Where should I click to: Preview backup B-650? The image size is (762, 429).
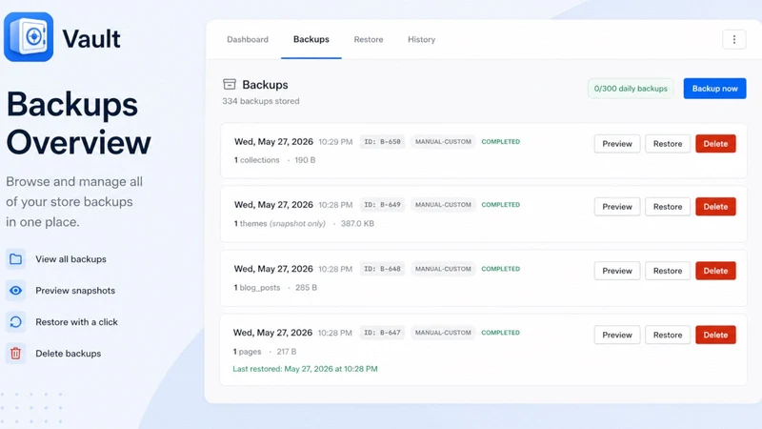coord(617,144)
